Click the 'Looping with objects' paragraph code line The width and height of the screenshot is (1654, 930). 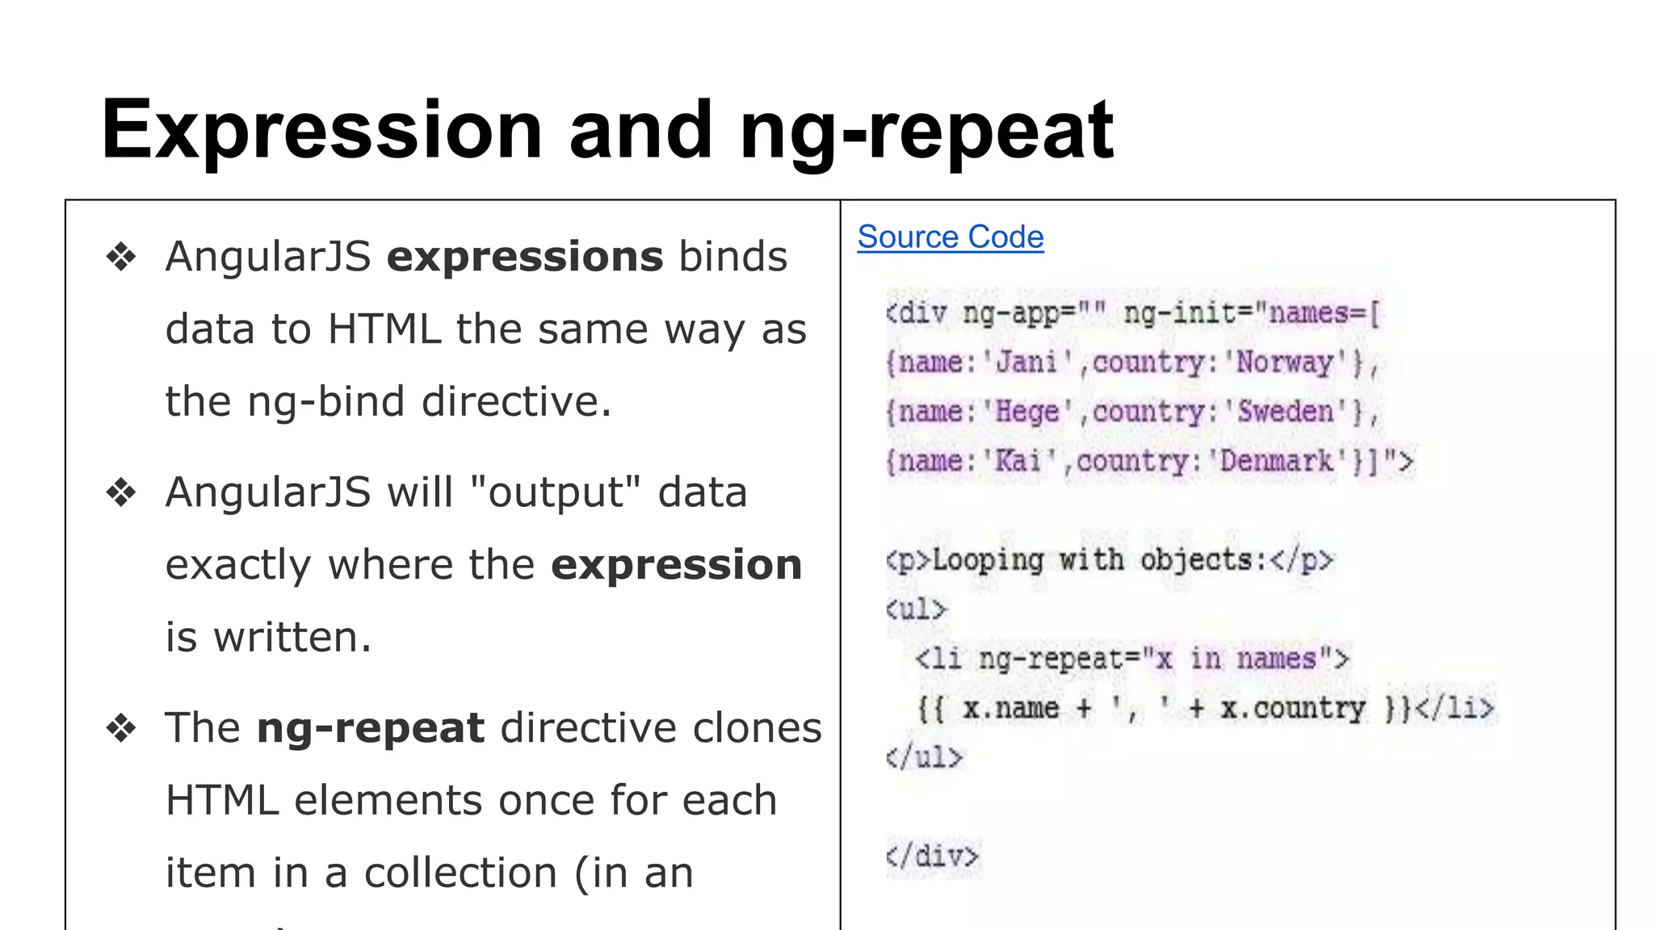tap(1110, 560)
